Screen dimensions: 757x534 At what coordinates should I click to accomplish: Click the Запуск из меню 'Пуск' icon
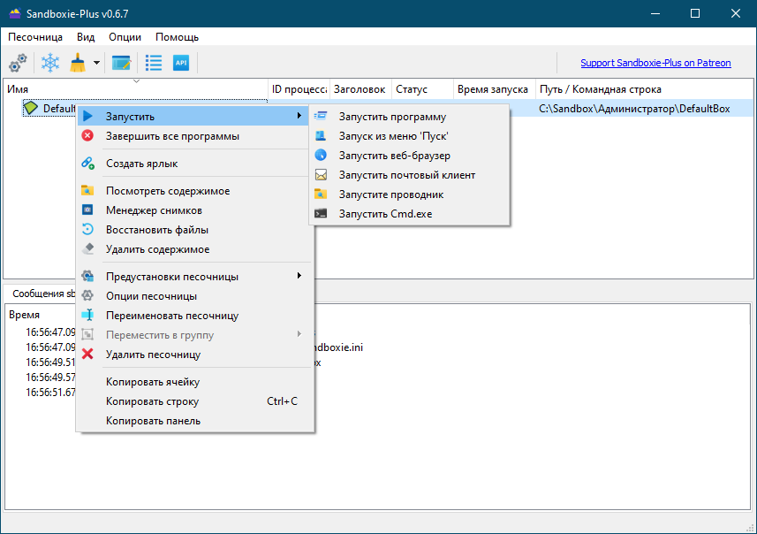click(321, 136)
